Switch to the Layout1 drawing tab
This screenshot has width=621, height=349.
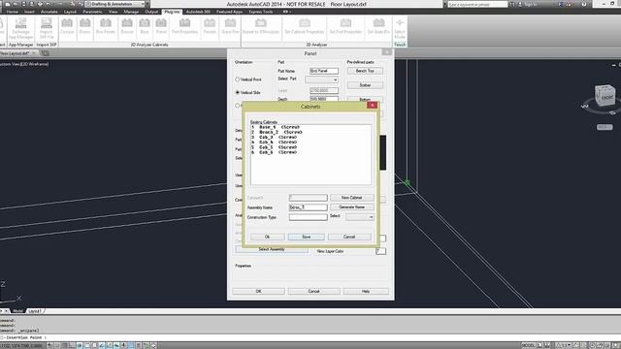[x=35, y=311]
